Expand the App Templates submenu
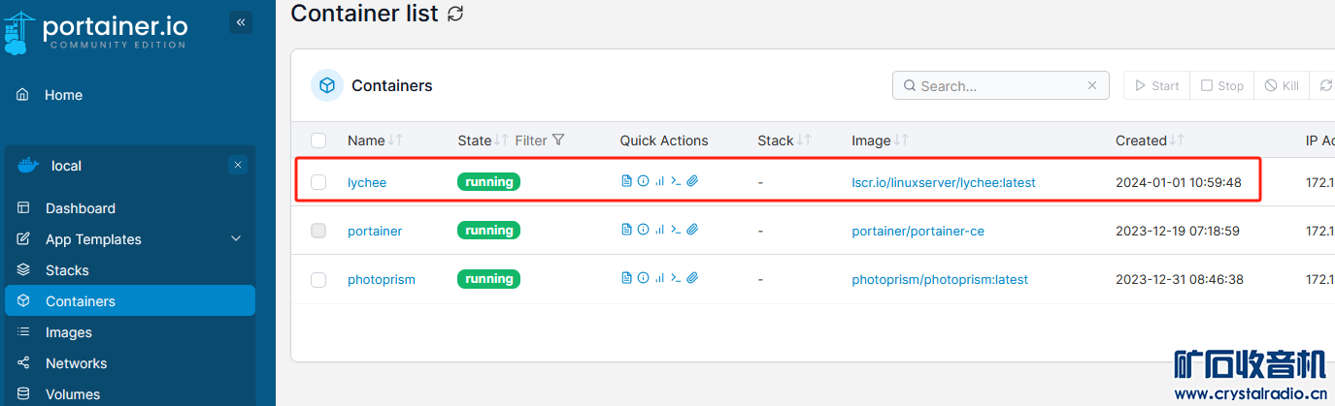 [x=236, y=239]
